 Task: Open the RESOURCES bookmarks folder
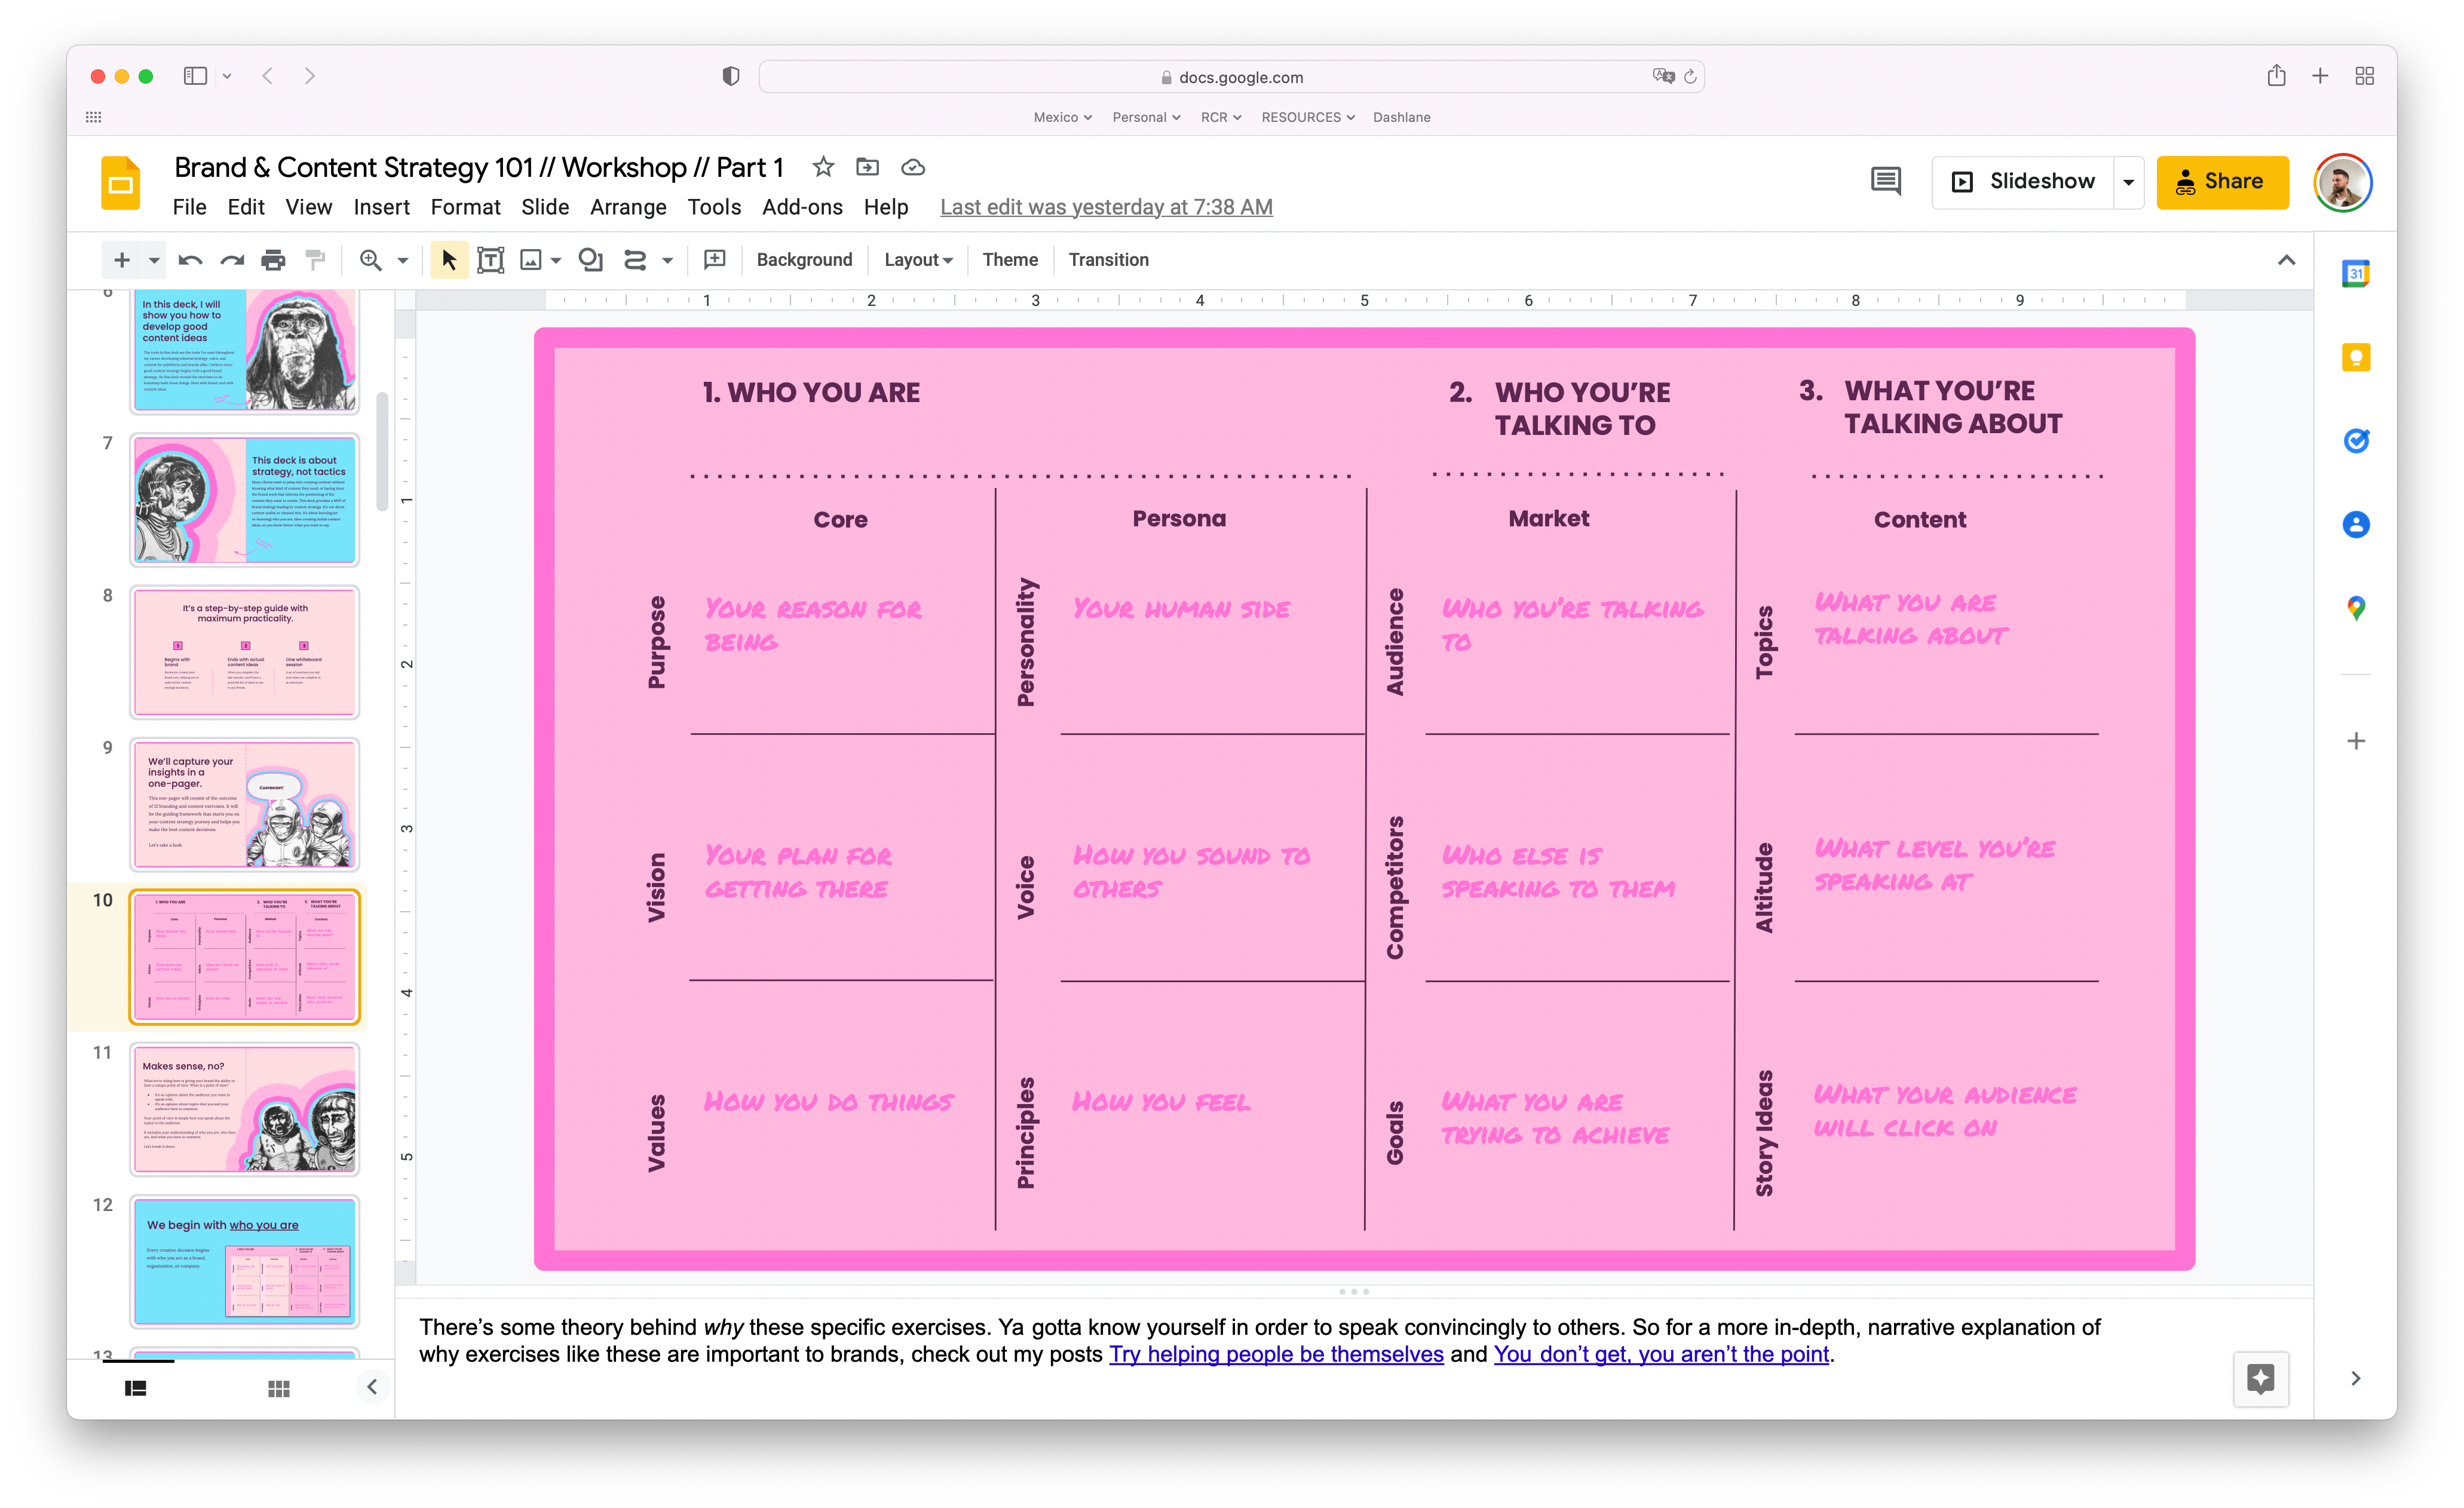click(1308, 117)
